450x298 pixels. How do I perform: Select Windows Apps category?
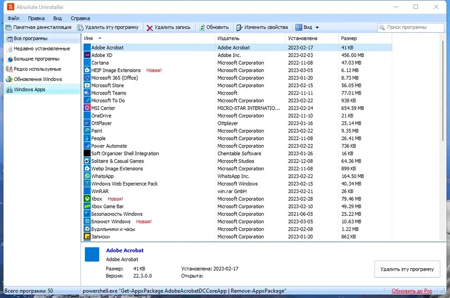click(x=42, y=89)
